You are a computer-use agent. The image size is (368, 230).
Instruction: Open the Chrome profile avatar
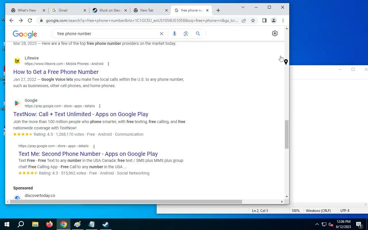(x=274, y=20)
